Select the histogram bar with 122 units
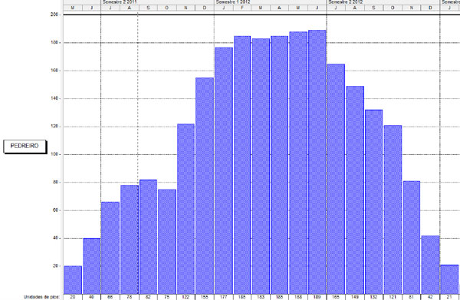The height and width of the screenshot is (300, 460). coord(186,209)
